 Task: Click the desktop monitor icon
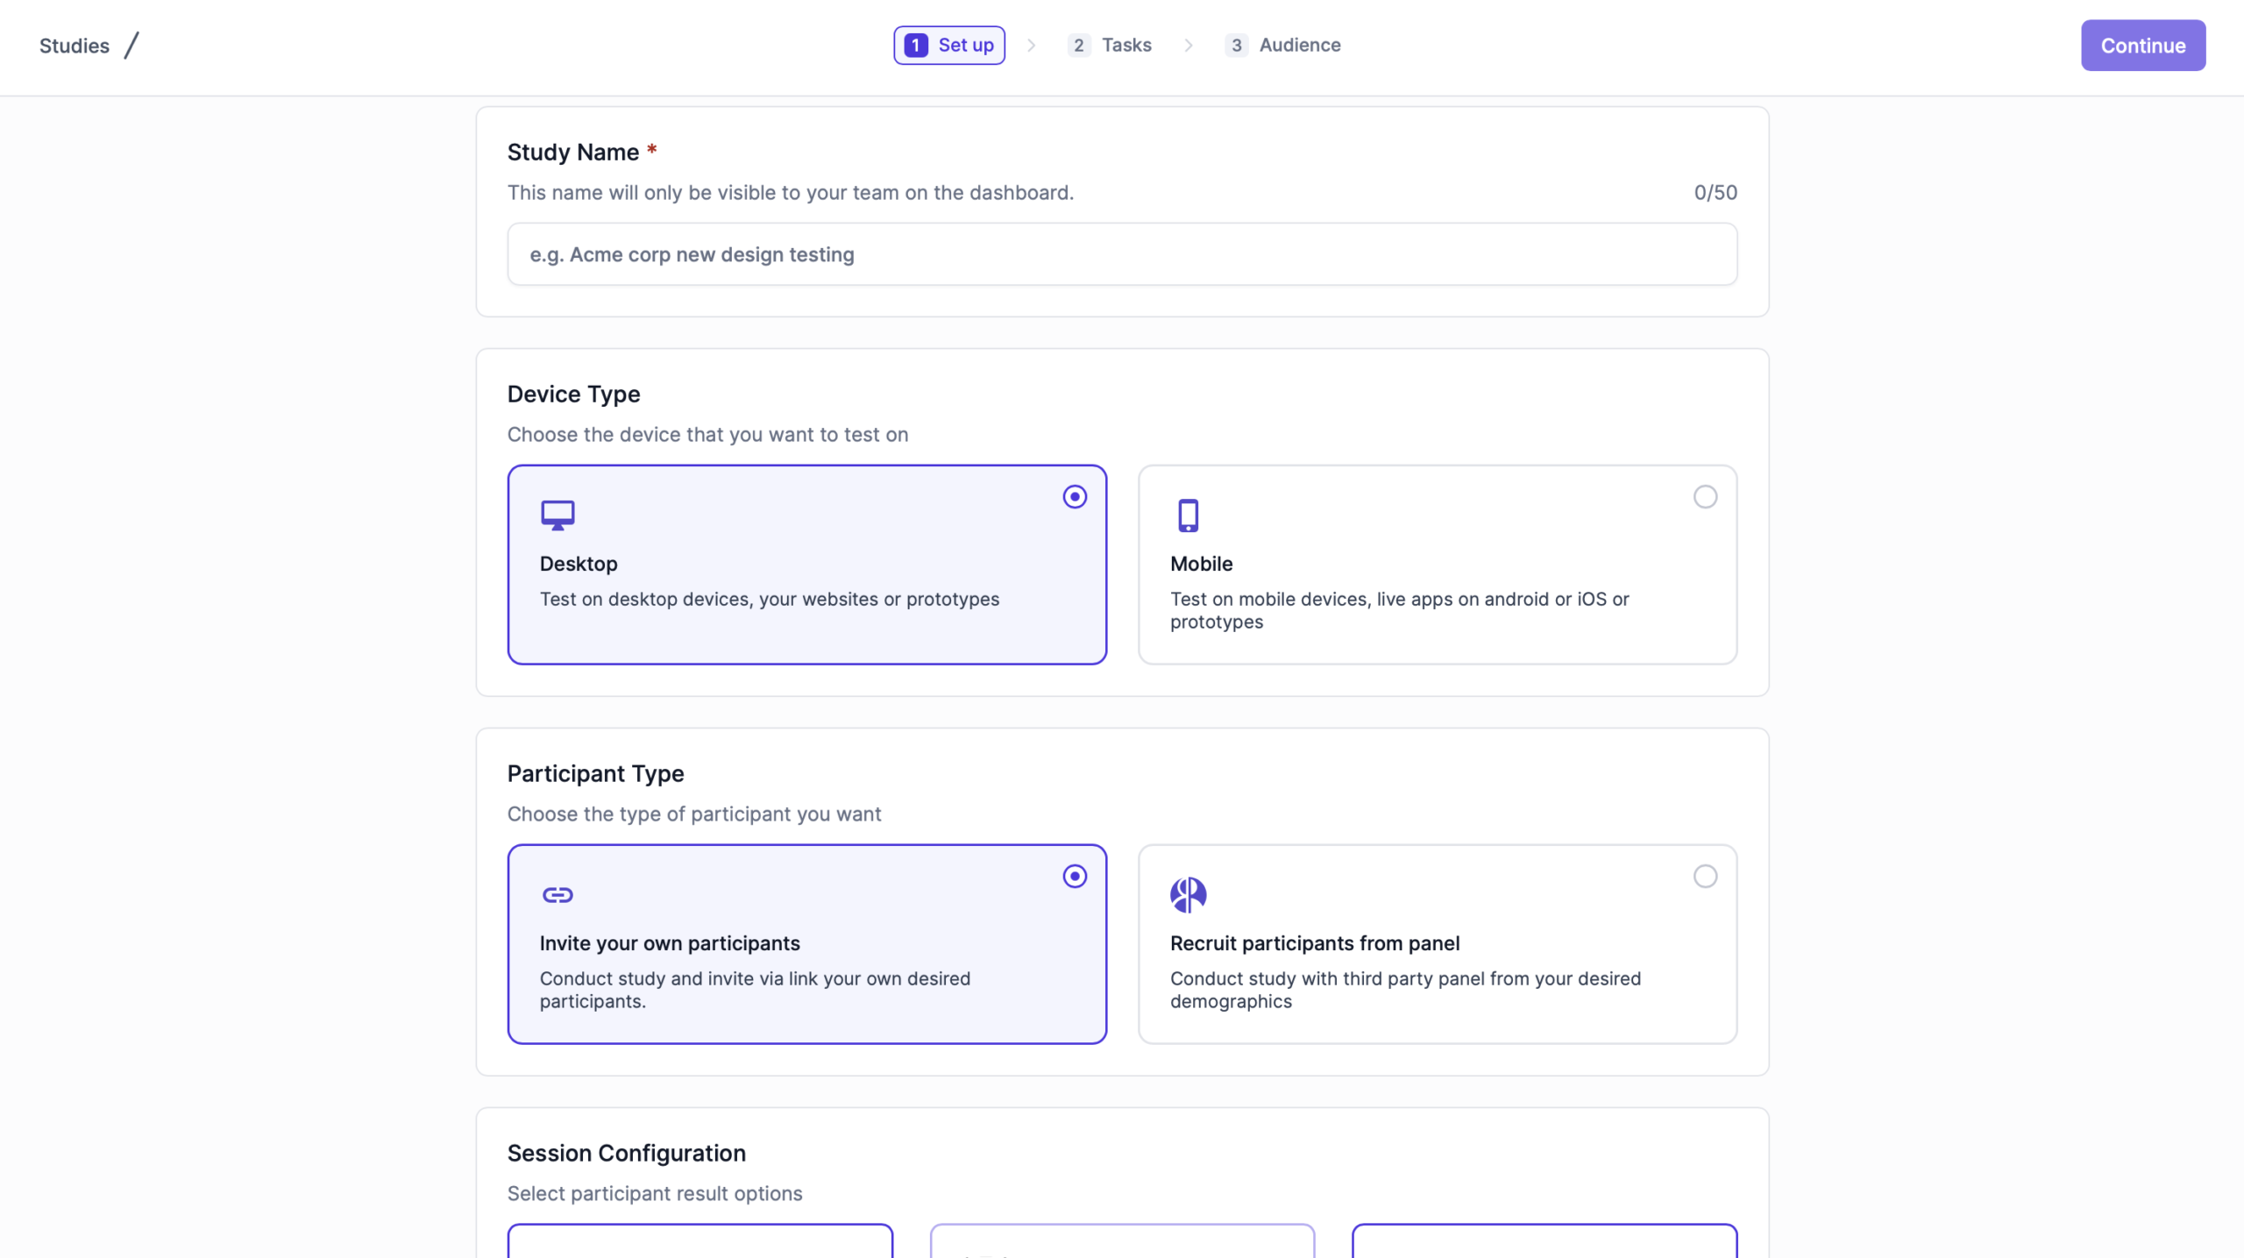click(x=557, y=515)
